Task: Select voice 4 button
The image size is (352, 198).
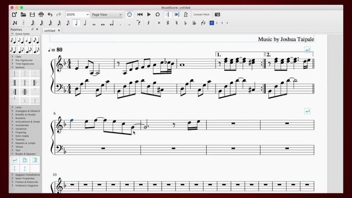Action: 227,23
